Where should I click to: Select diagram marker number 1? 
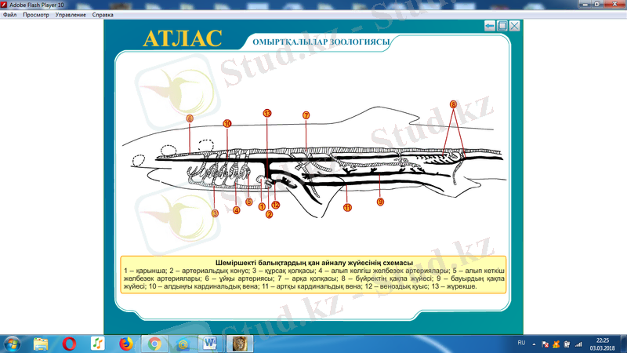(262, 206)
